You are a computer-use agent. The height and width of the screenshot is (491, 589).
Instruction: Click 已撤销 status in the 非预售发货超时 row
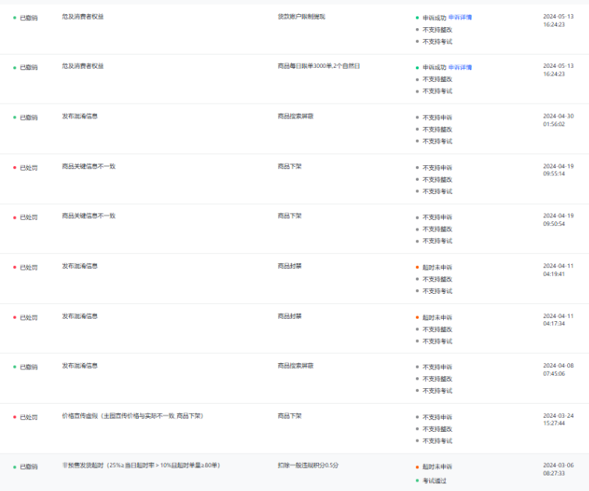[28, 467]
